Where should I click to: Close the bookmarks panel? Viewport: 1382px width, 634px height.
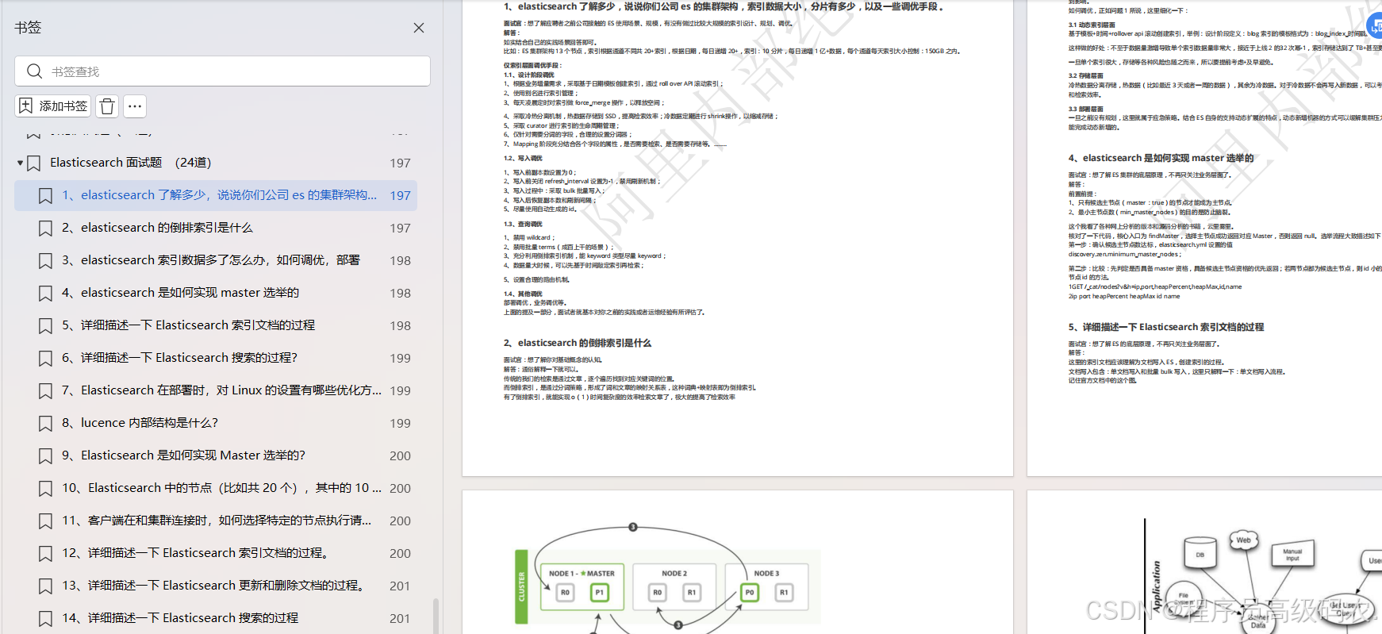pyautogui.click(x=419, y=28)
